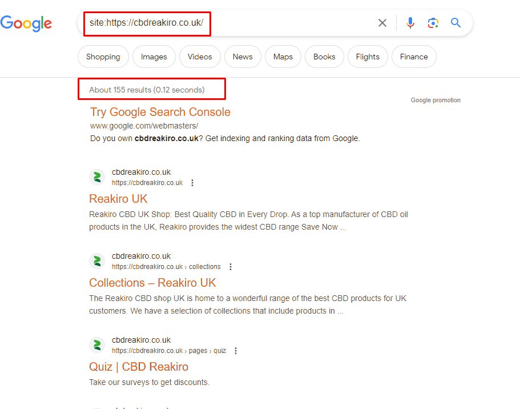Viewport: 520px width, 409px height.
Task: Open the Reakiro UK result title
Action: [x=118, y=199]
